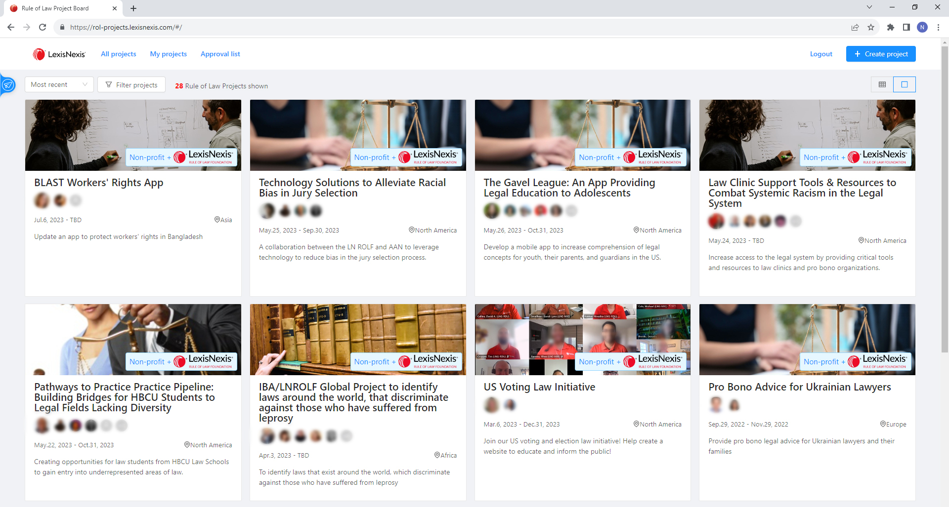Open BLAST Workers' Rights App title
Image resolution: width=949 pixels, height=507 pixels.
[99, 183]
